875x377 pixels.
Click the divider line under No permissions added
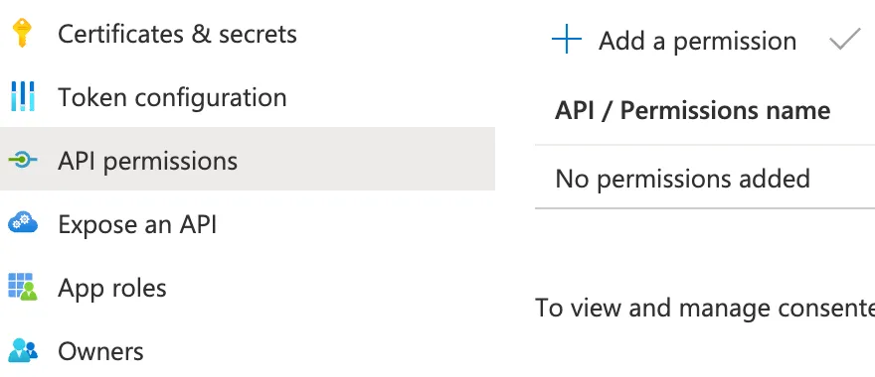tap(705, 208)
